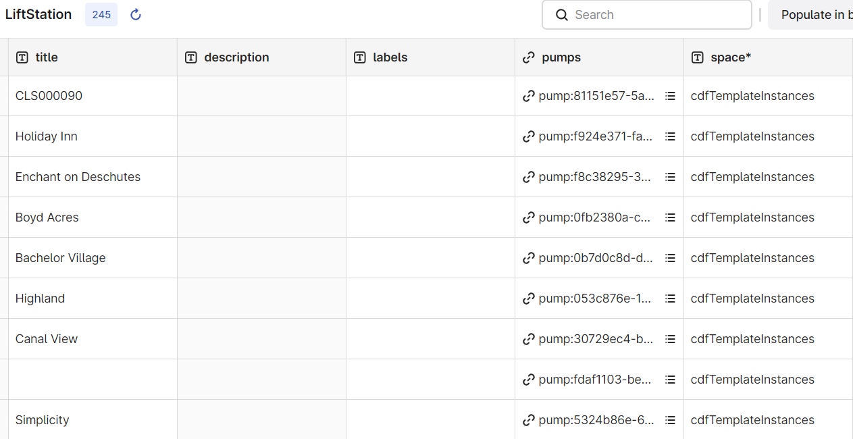Click the text type icon in space header

(x=698, y=57)
